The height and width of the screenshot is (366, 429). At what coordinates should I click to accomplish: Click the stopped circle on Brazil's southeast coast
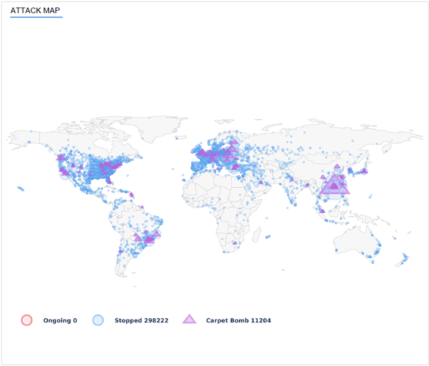(x=158, y=234)
